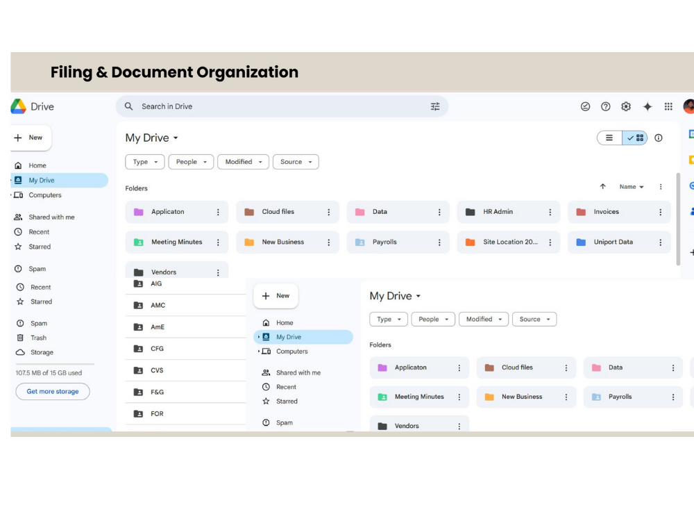Open the offline ready status icon

tap(585, 106)
